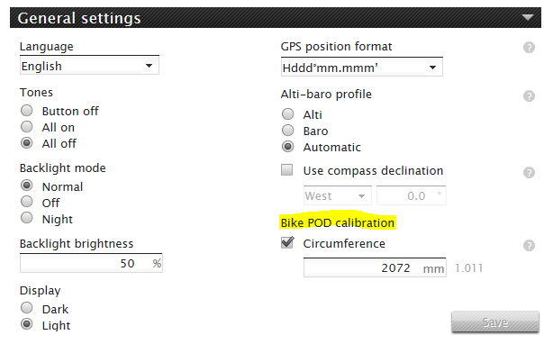Select the All on tones option
Viewport: 544px width, 344px height.
pyautogui.click(x=27, y=127)
